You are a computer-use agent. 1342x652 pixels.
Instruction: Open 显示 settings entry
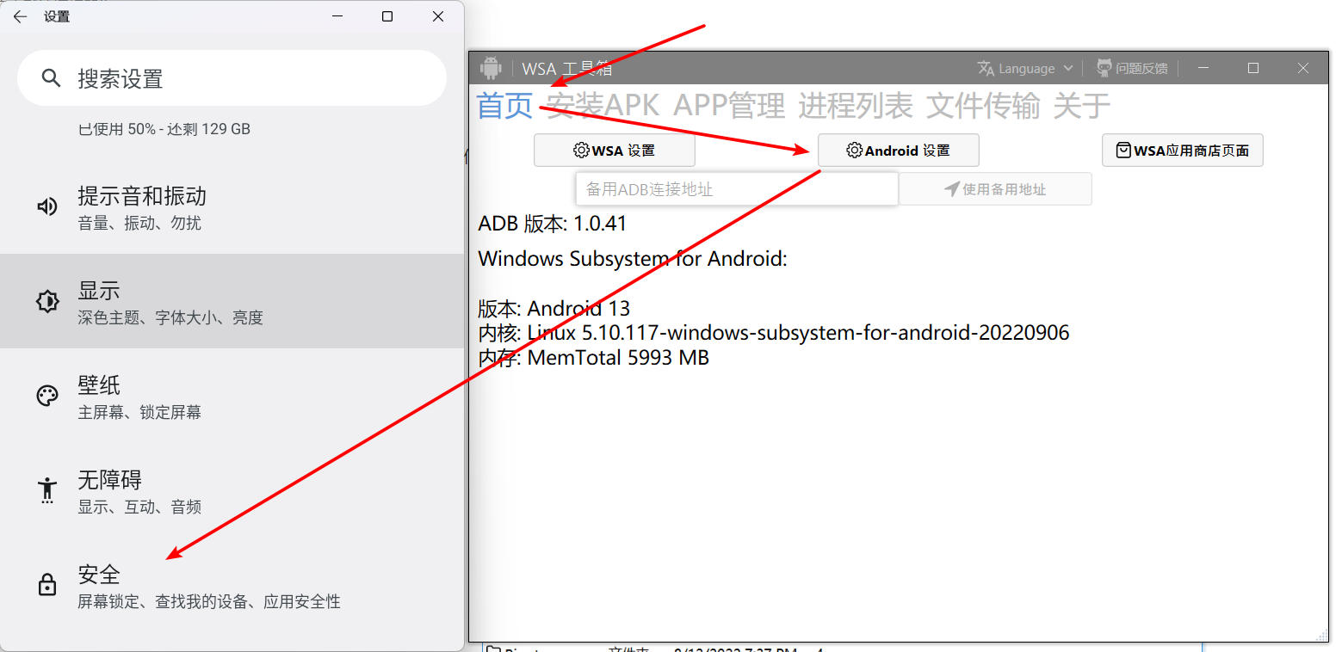pos(232,301)
